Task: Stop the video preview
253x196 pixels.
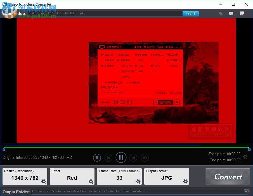Action: click(x=97, y=157)
